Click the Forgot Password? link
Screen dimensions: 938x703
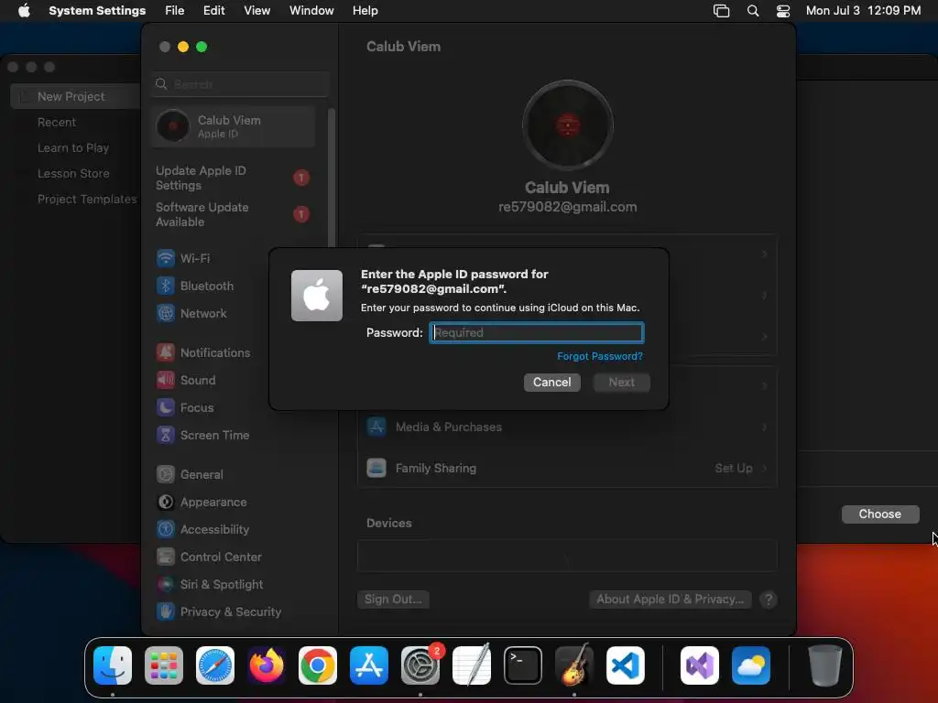(600, 356)
